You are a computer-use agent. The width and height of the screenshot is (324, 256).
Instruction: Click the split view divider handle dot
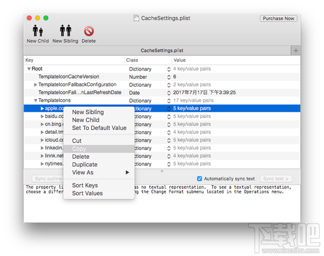162,171
